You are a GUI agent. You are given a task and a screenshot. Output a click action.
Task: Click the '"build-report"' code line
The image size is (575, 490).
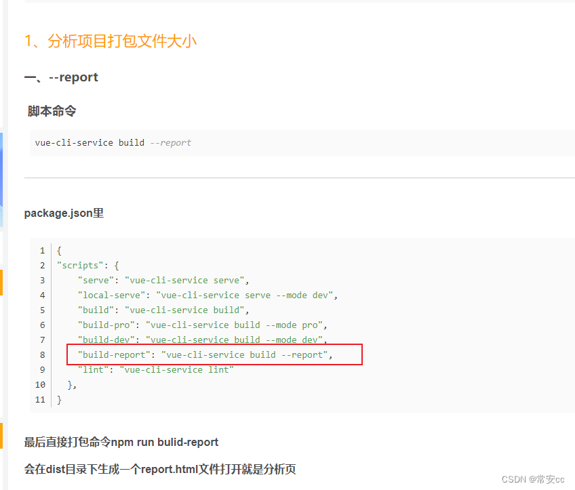point(205,354)
